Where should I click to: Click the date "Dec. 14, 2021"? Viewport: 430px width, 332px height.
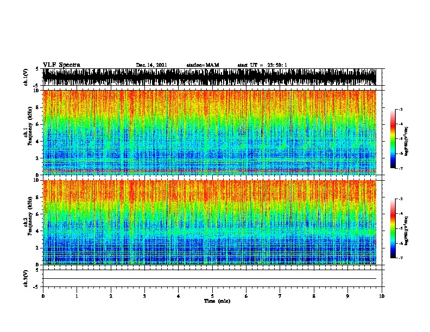[151, 65]
